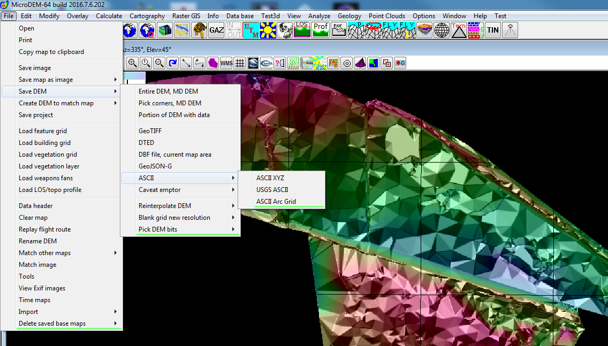Viewport: 608px width, 346px height.
Task: Expand the Save map as image submenu
Action: click(62, 80)
